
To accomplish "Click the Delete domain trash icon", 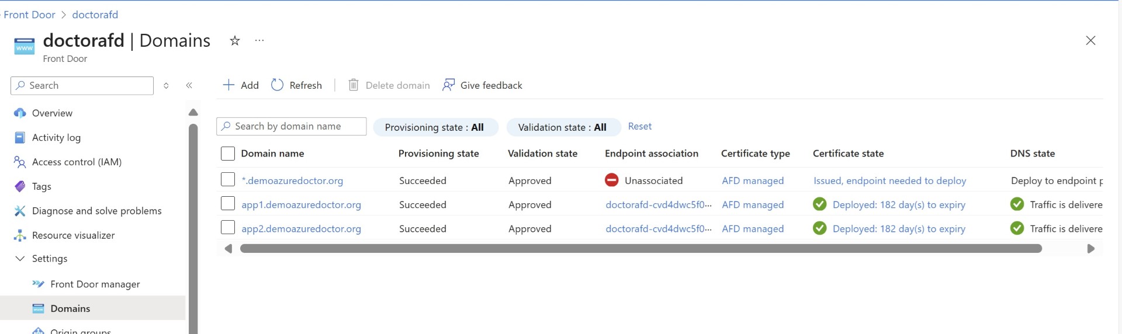I will 354,85.
